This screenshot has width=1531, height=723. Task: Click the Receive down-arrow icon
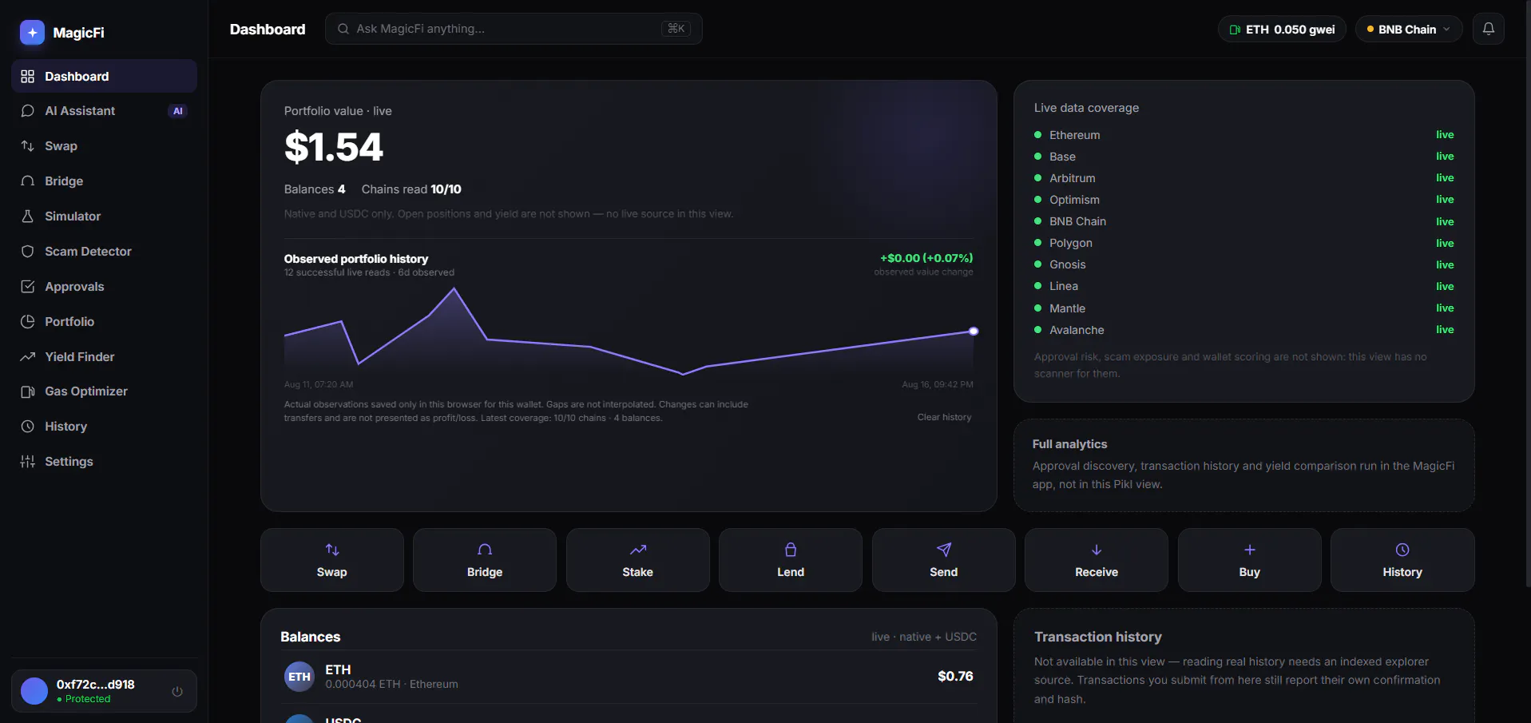(1097, 550)
